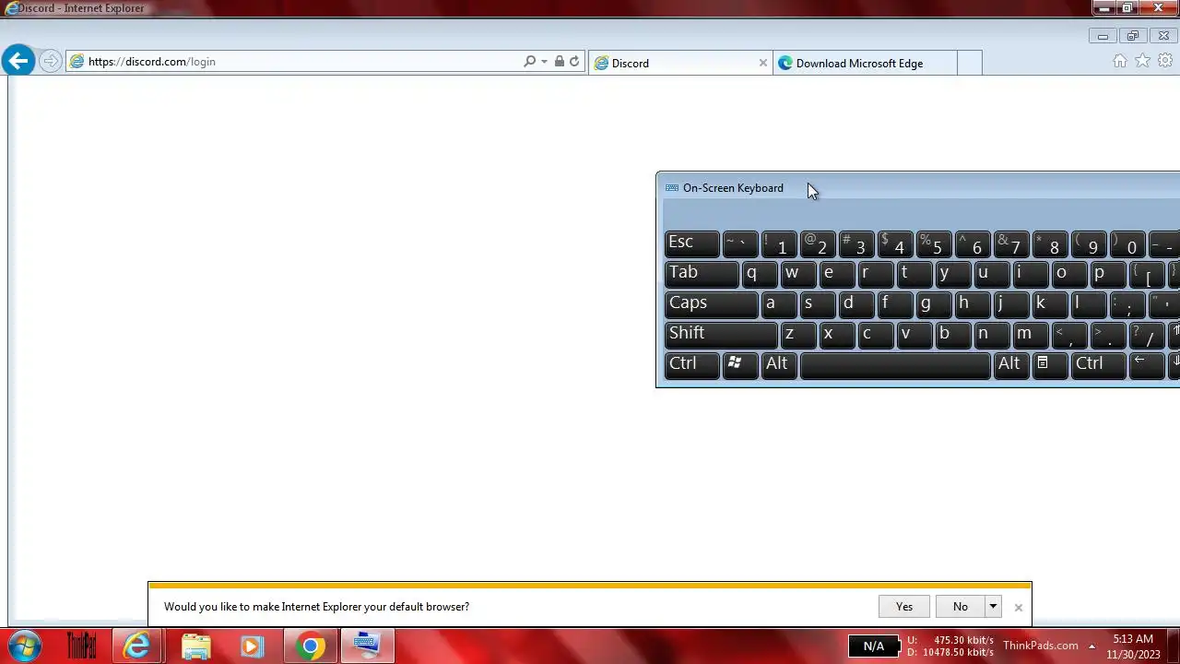Click the m key on On-Screen Keyboard
1180x664 pixels.
(1030, 335)
